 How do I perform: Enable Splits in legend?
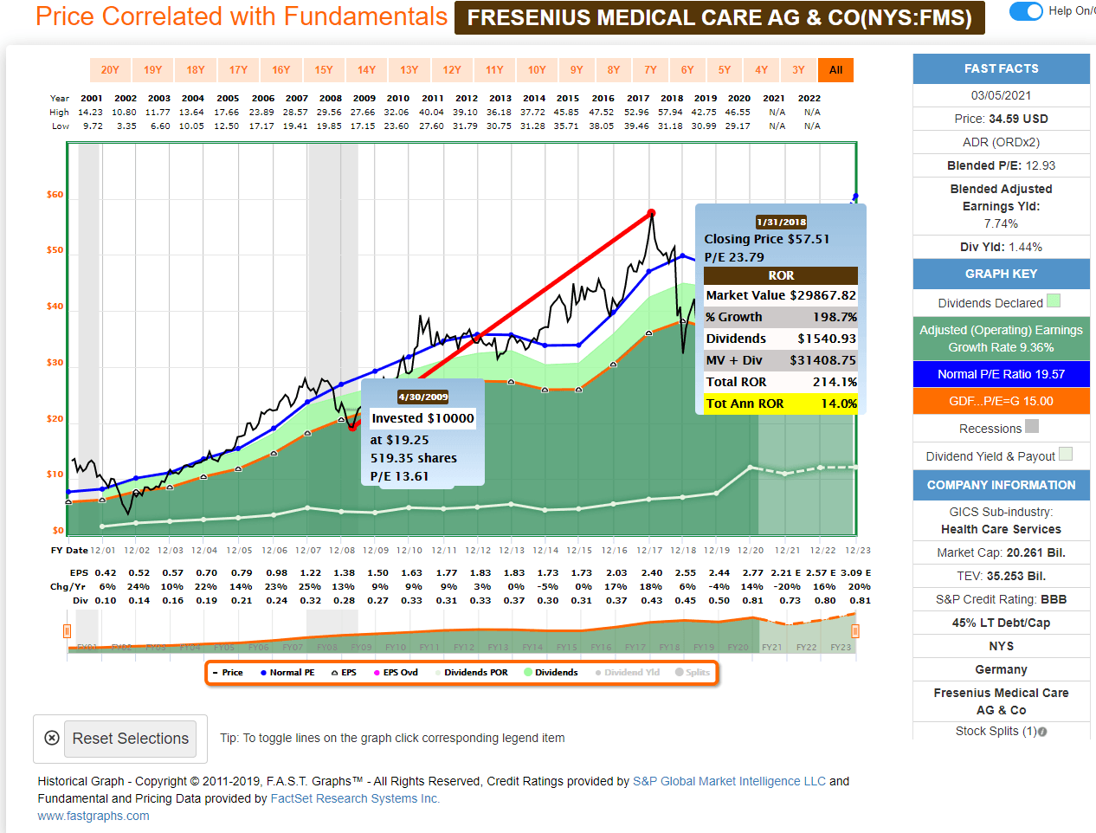click(693, 673)
